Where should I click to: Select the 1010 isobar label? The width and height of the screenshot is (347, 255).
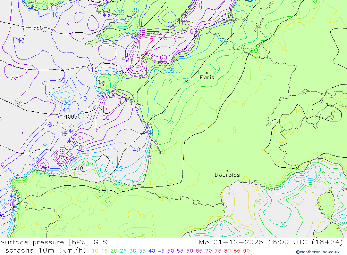(x=77, y=168)
